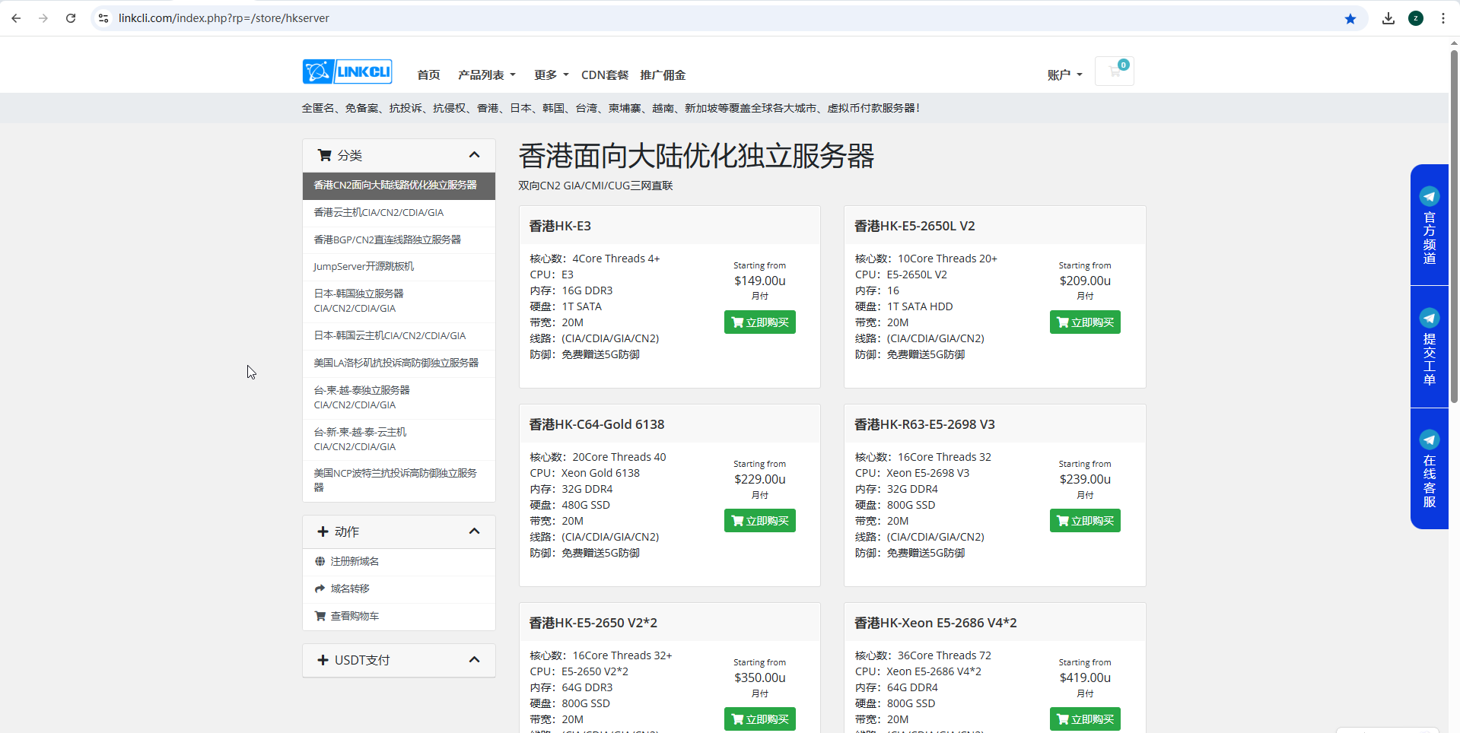Open the Chrome three-dot menu
This screenshot has height=733, width=1460.
click(1443, 18)
